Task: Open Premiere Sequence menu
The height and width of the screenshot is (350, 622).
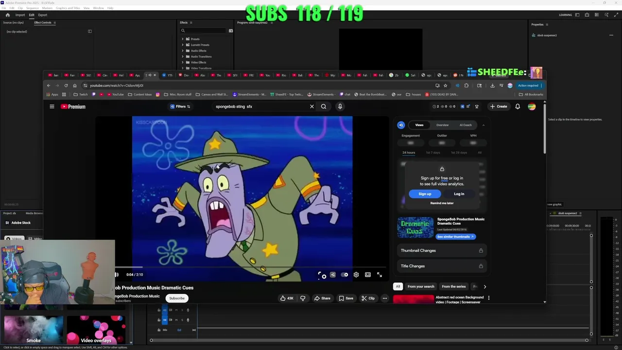Action: point(32,8)
